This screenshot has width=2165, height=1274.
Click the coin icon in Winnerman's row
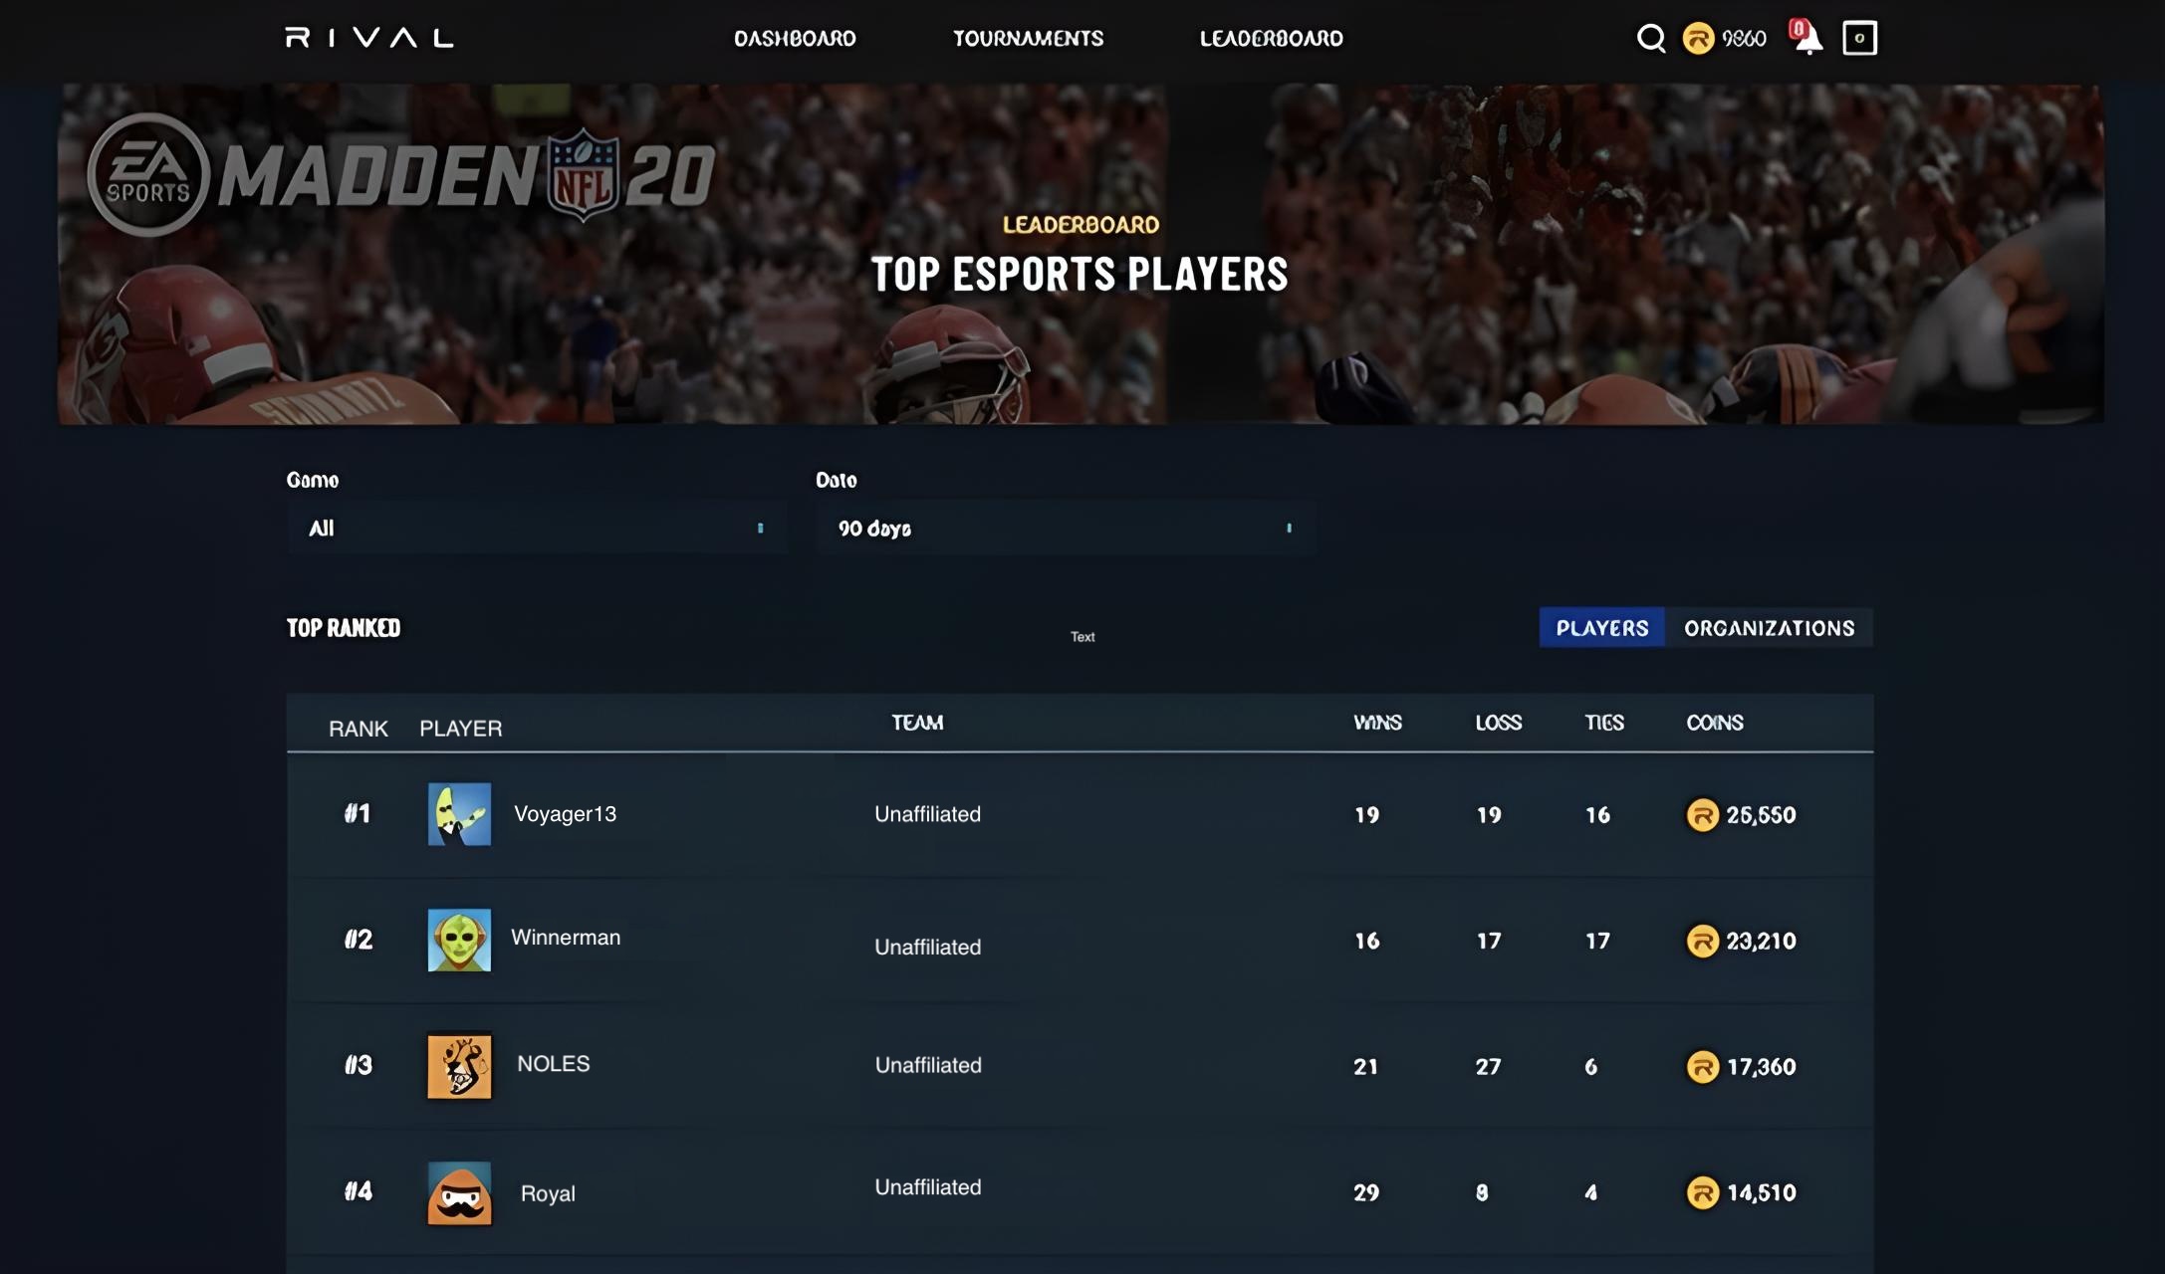click(x=1702, y=941)
